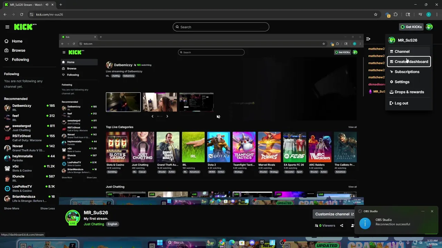Click the share icon beside Viewers
442x248 pixels.
(342, 226)
